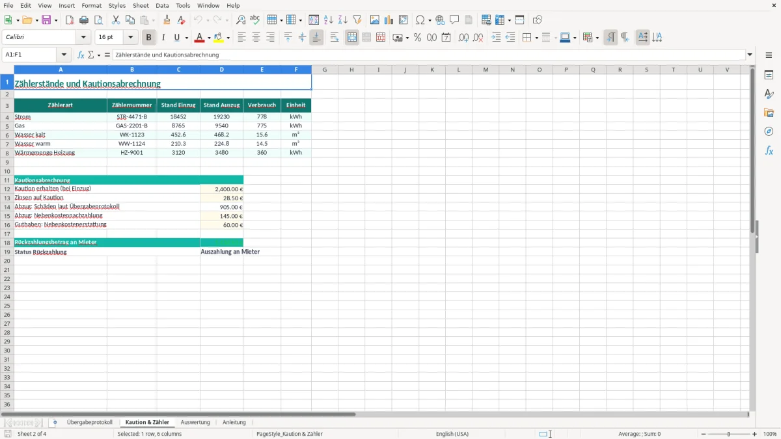
Task: Click the Sort Descending icon
Action: point(343,20)
